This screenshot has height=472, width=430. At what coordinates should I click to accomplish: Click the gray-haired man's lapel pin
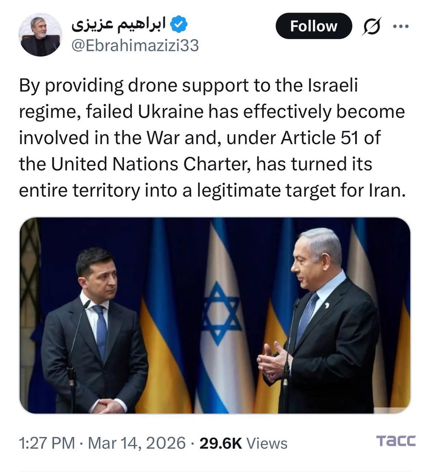click(x=326, y=306)
